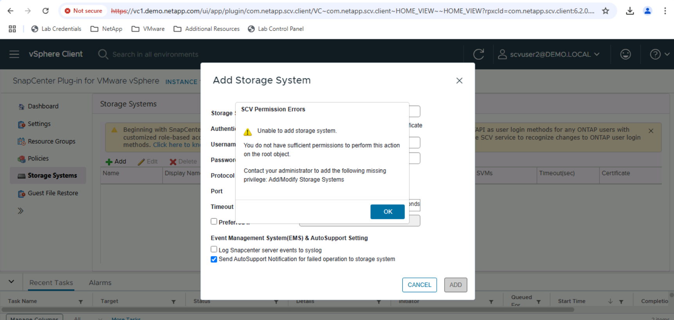Click the Dashboard sidebar icon
The height and width of the screenshot is (320, 674).
point(22,107)
